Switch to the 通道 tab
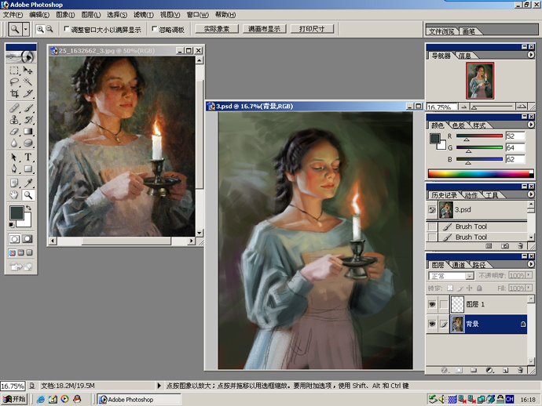This screenshot has width=542, height=406. point(459,265)
